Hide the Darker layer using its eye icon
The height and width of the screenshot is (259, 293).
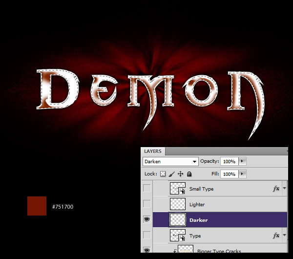(146, 219)
